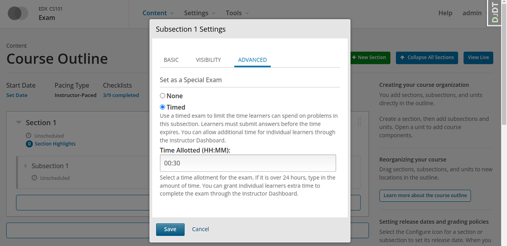Click the clock icon under Subsection 1
The image size is (507, 246).
(34, 178)
